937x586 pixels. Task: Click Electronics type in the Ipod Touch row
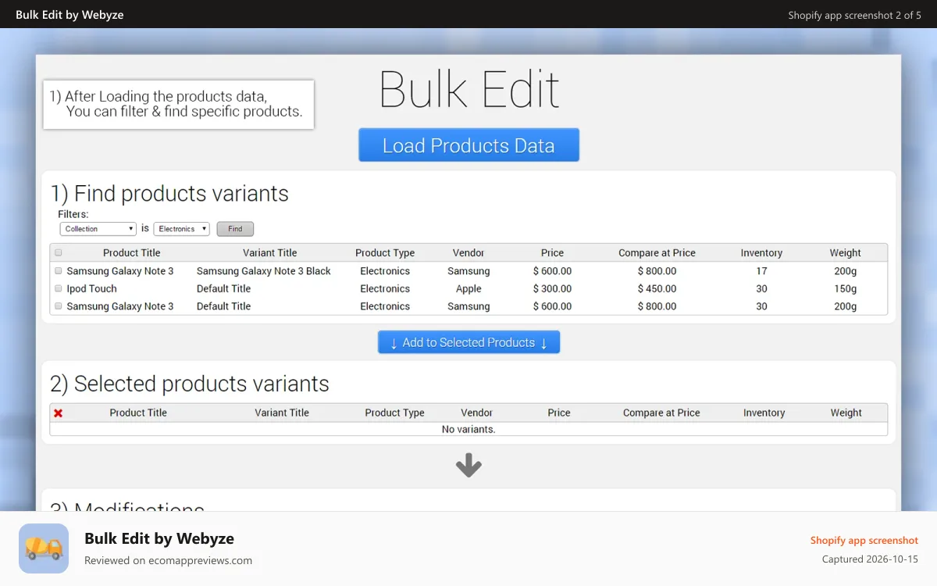click(385, 288)
